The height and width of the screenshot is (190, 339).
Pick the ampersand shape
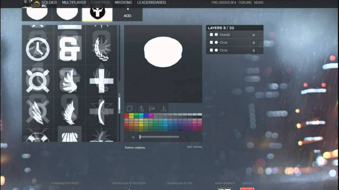(x=69, y=49)
